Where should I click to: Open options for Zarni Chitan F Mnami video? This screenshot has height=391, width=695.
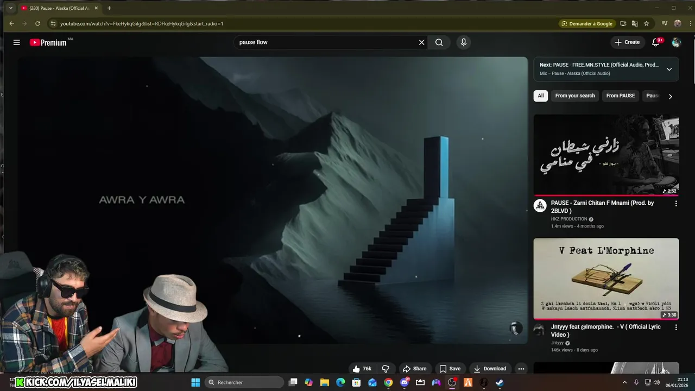click(676, 204)
